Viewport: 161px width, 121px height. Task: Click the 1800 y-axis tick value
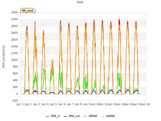pyautogui.click(x=15, y=33)
